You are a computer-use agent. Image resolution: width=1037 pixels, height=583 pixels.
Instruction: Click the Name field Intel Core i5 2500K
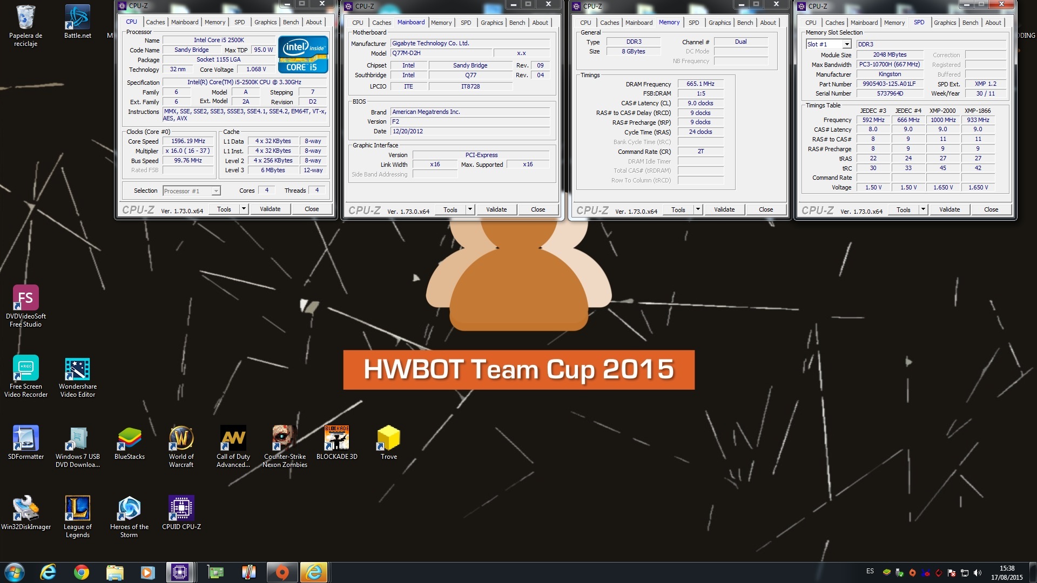coord(219,40)
